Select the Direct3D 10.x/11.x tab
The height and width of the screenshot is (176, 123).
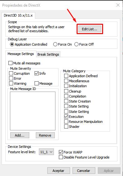pyautogui.click(x=18, y=15)
